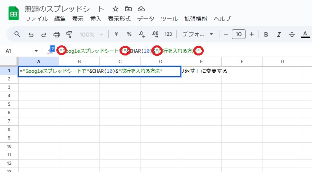Expand the name box dropdown arrow

click(36, 51)
